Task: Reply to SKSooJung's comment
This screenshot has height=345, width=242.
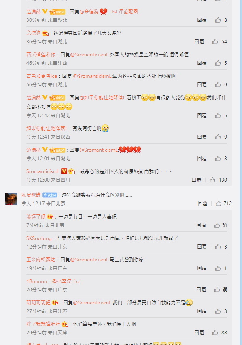Action: [202, 246]
